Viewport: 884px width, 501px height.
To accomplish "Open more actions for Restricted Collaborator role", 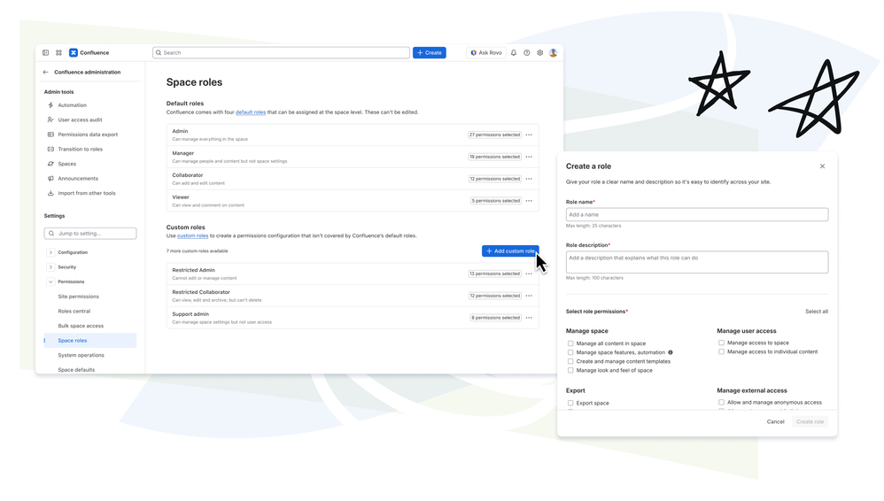I will tap(529, 296).
